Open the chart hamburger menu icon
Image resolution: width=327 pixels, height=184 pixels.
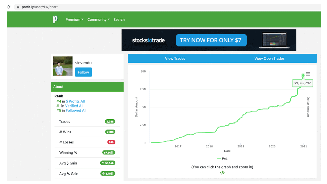coord(308,74)
